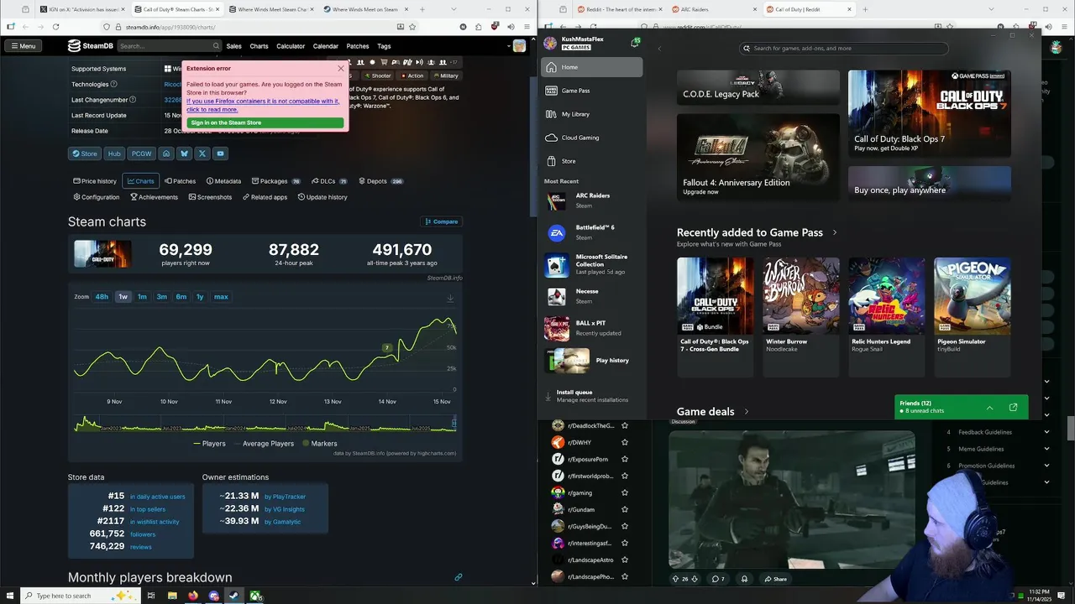
Task: Open Game Pass in Xbox sidebar
Action: tap(592, 91)
